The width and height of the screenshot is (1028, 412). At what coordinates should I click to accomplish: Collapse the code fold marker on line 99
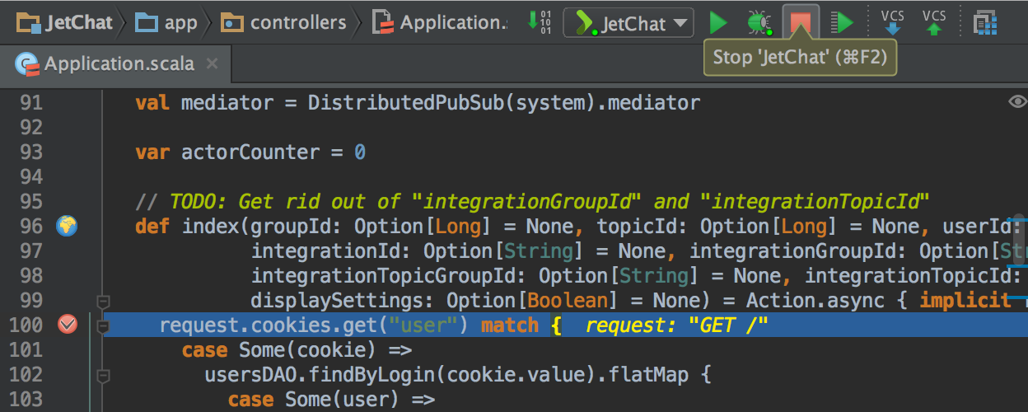point(103,301)
